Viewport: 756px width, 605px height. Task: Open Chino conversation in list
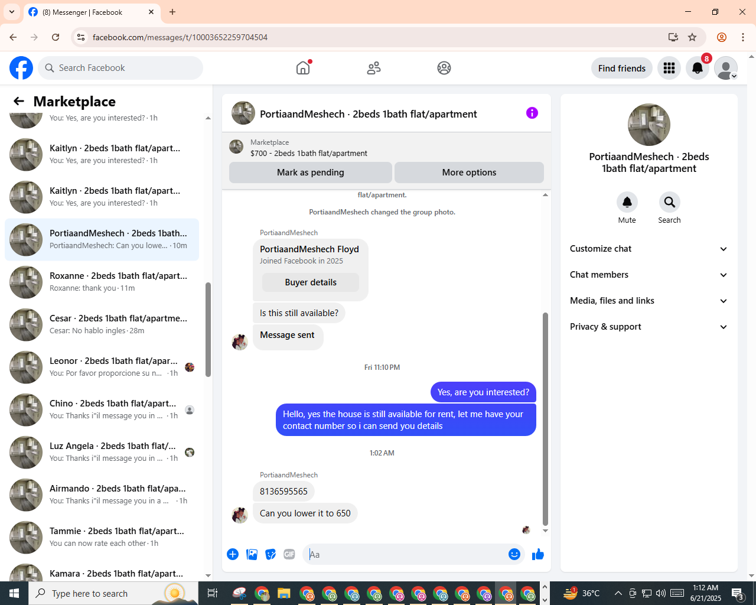102,410
